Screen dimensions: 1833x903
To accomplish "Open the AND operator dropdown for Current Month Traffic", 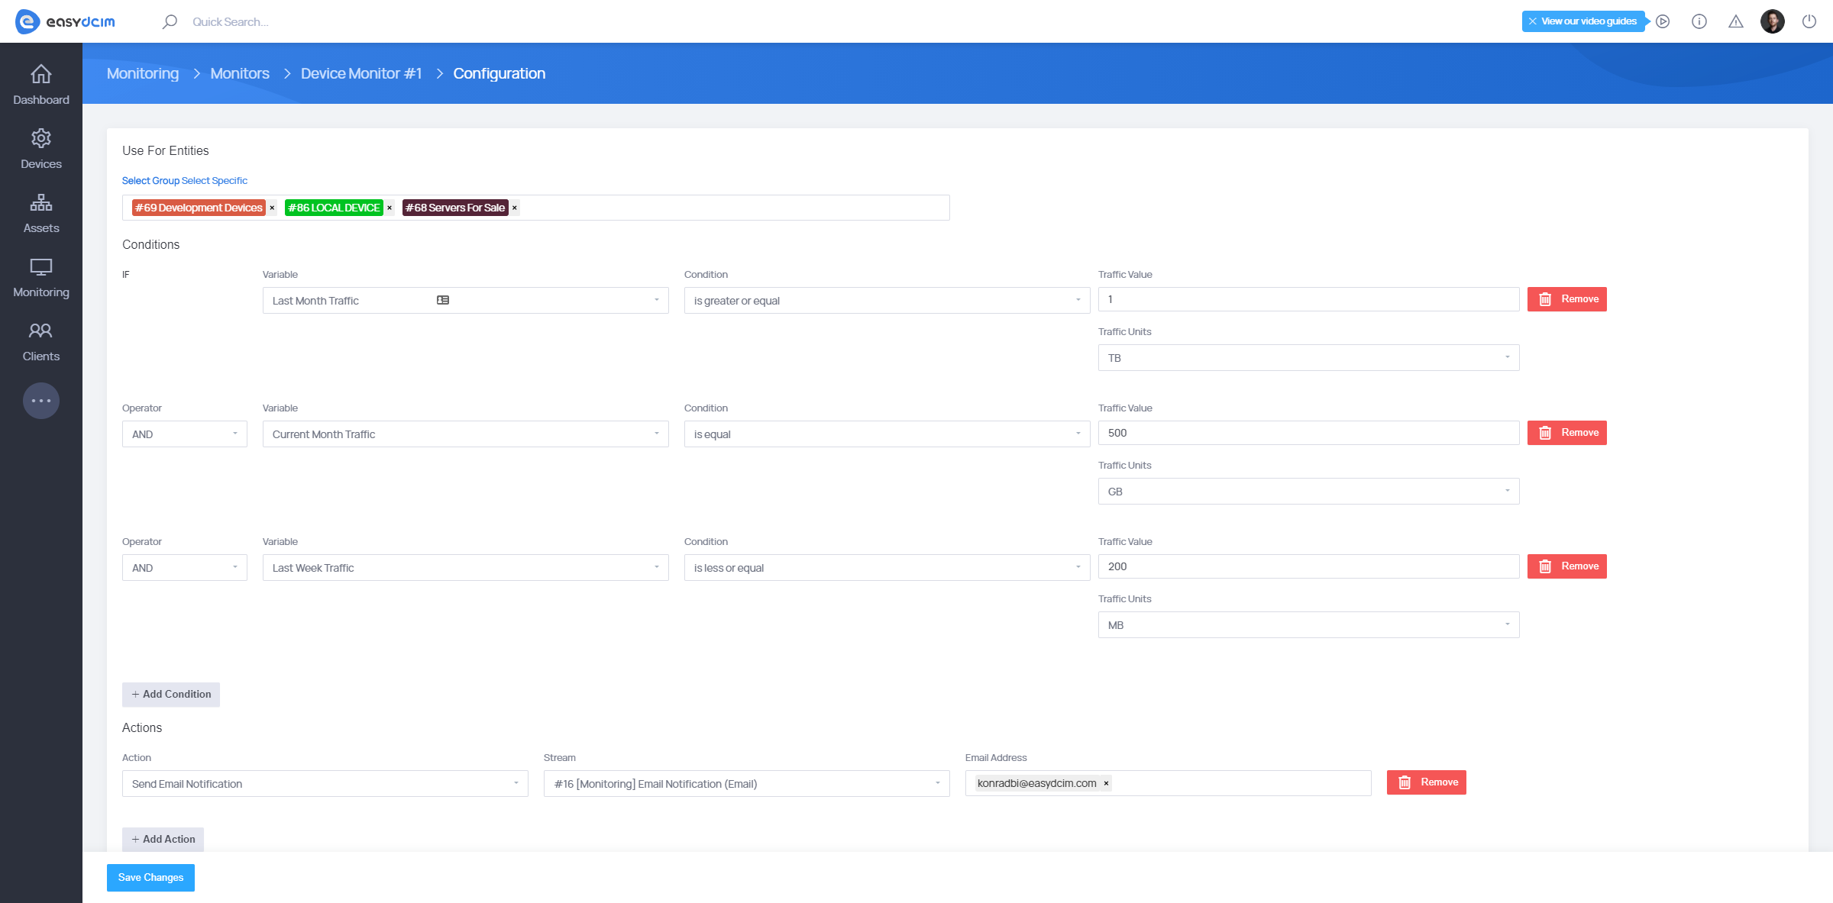I will coord(185,434).
